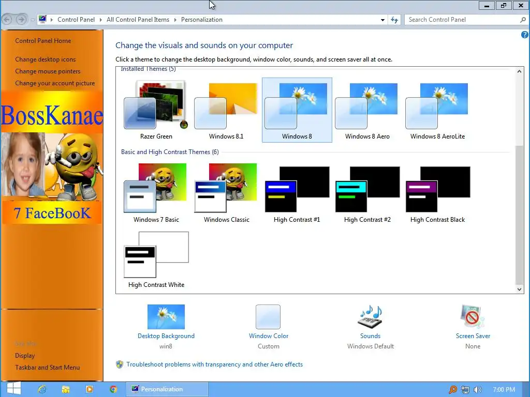Click the Control Panel address bar icon
530x397 pixels.
[x=42, y=19]
